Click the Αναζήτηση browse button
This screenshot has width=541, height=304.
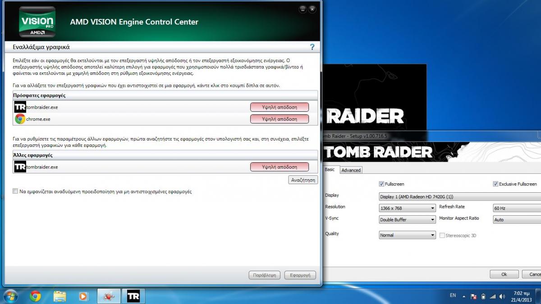point(303,180)
